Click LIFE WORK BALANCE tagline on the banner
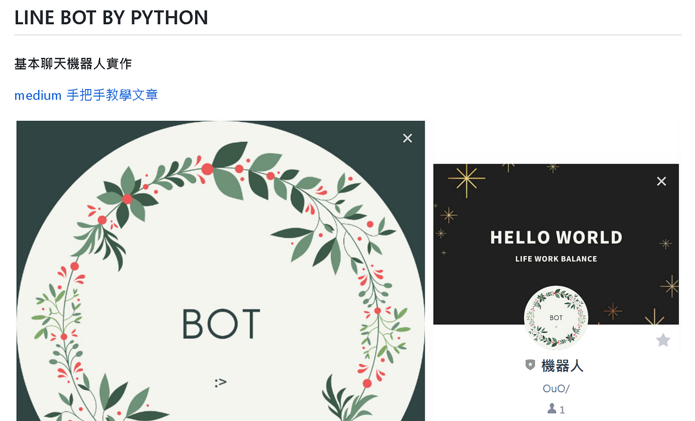695x421 pixels. [x=556, y=258]
